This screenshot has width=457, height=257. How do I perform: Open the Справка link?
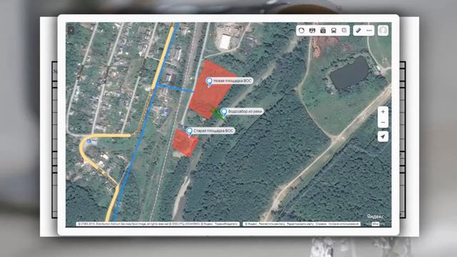click(x=321, y=224)
